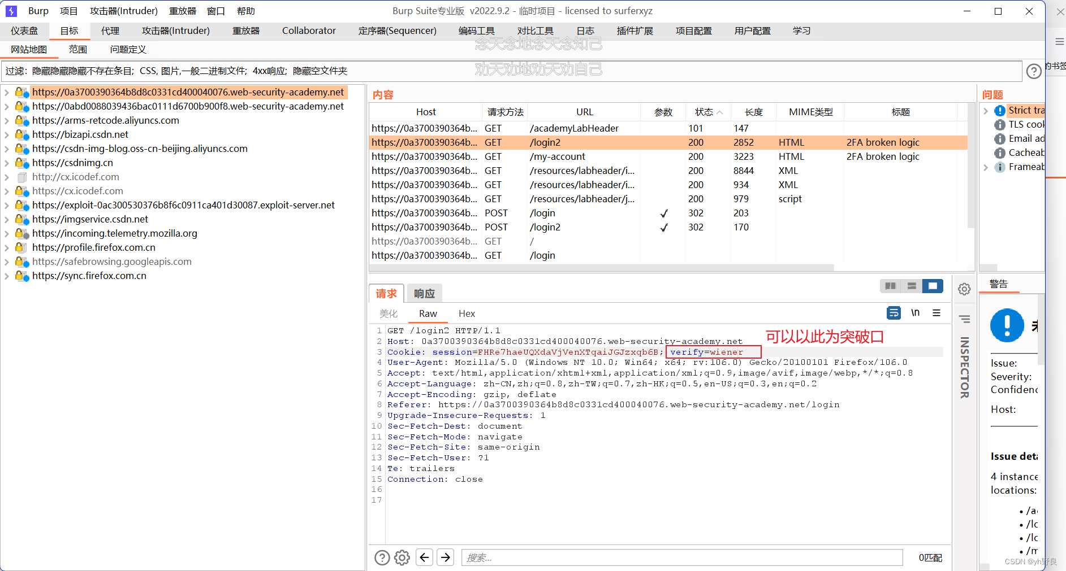
Task: Open the Inspector settings gear
Action: pyautogui.click(x=964, y=289)
